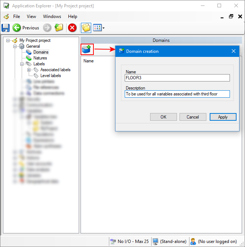Image resolution: width=245 pixels, height=247 pixels.
Task: Click the Name field containing FLOOR3
Action: point(177,78)
